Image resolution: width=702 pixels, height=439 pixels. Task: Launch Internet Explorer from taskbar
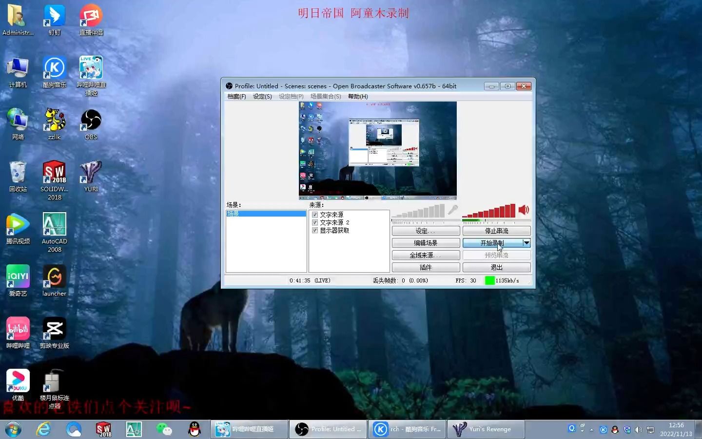[x=44, y=429]
